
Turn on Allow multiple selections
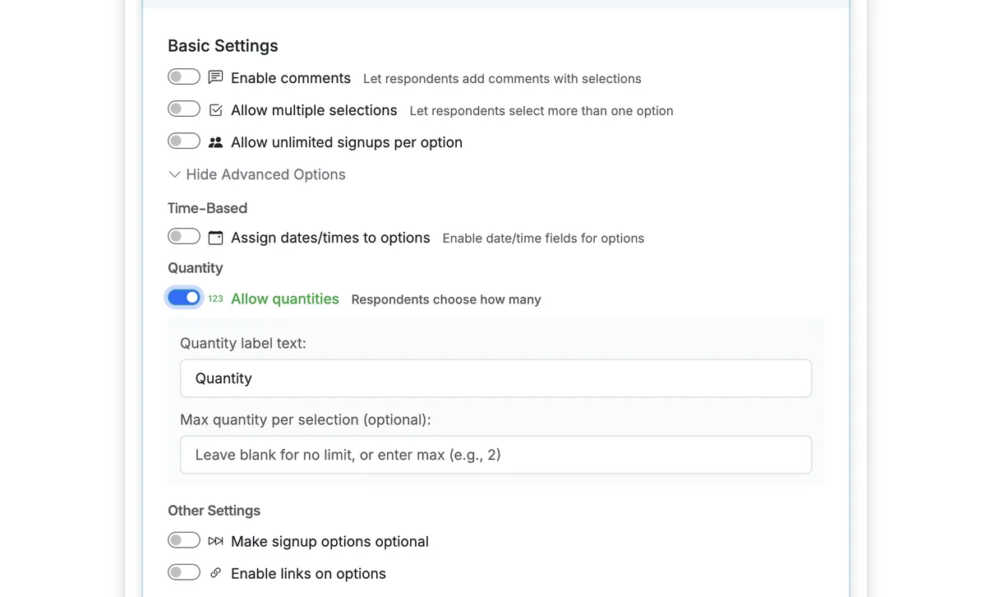(x=183, y=108)
